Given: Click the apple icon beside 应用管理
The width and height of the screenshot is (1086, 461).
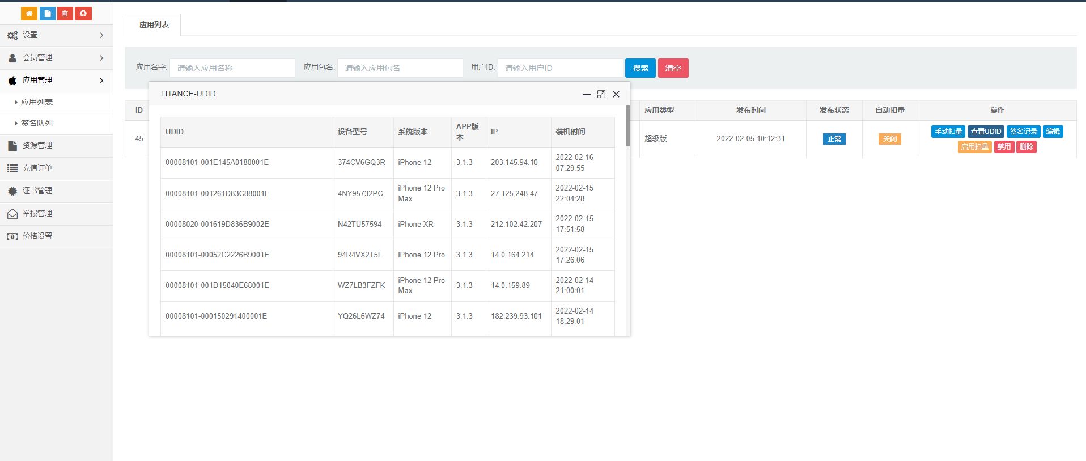Looking at the screenshot, I should click(12, 81).
